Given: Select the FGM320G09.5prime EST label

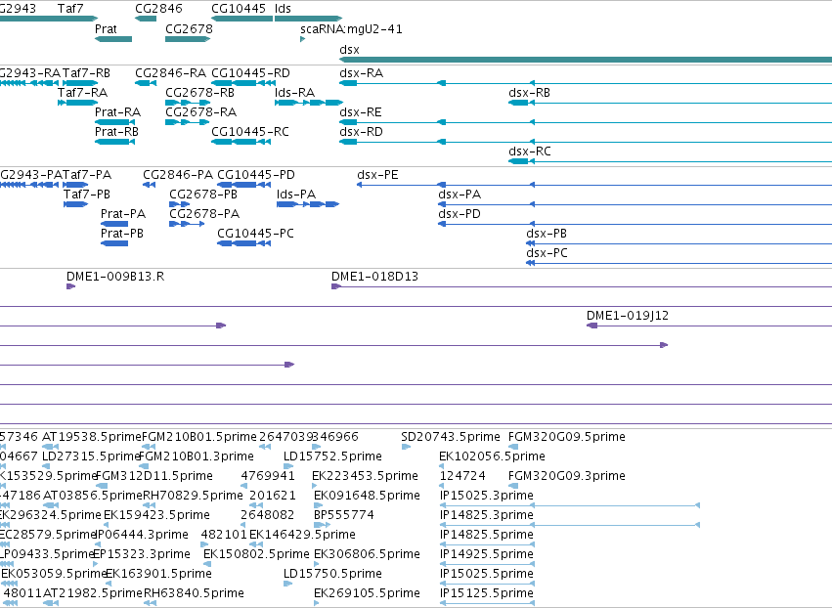Looking at the screenshot, I should pyautogui.click(x=567, y=437).
